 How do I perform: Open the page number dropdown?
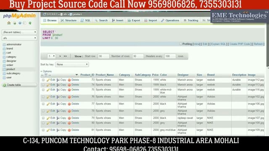click(x=51, y=56)
